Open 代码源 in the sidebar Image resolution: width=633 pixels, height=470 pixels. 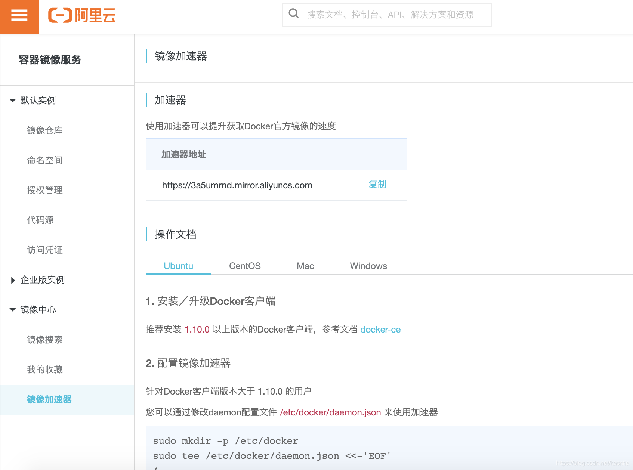40,220
